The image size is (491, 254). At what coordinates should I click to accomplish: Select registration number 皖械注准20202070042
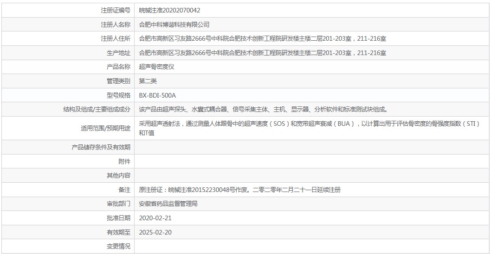click(x=169, y=10)
